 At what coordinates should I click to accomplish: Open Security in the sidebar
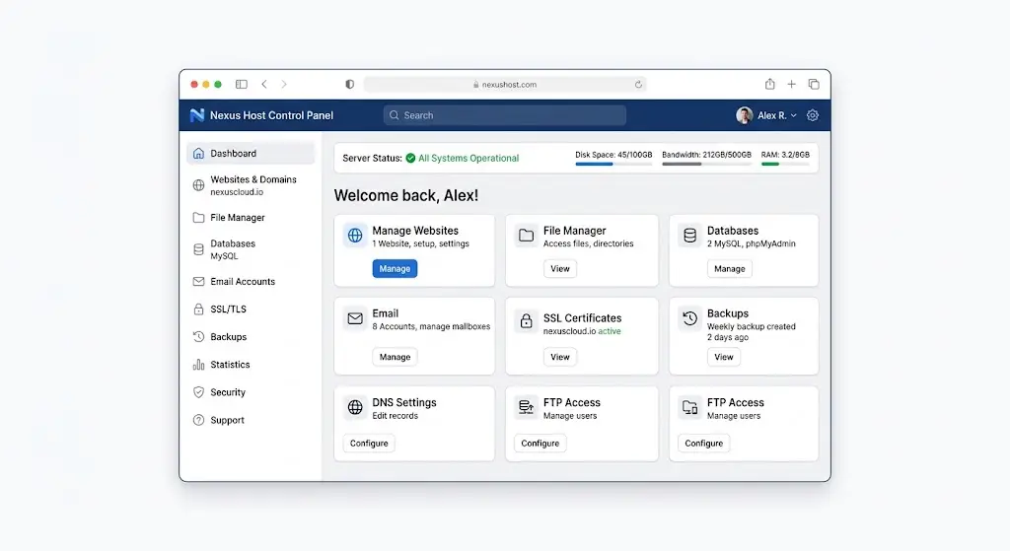tap(251, 392)
